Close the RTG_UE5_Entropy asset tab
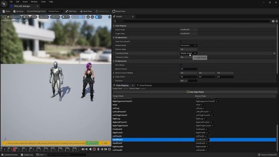279x157 pixels. 37,6
